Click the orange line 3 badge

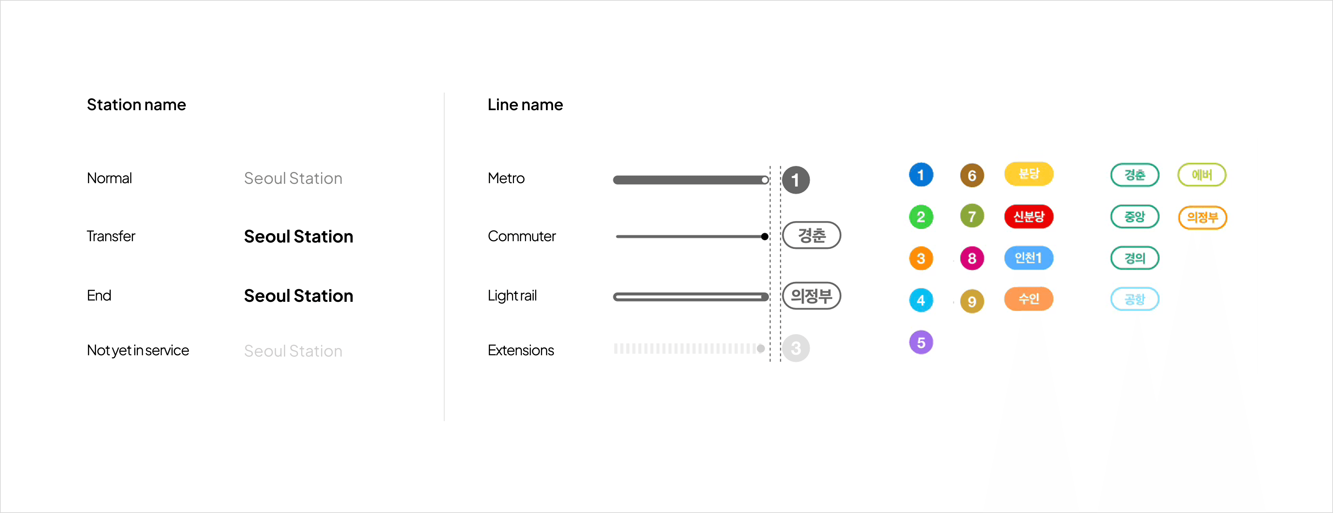click(x=921, y=258)
